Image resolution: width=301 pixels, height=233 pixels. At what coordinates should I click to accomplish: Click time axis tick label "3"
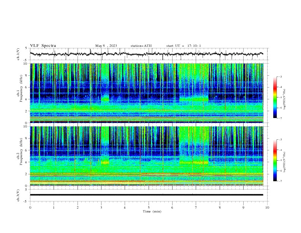pos(101,207)
